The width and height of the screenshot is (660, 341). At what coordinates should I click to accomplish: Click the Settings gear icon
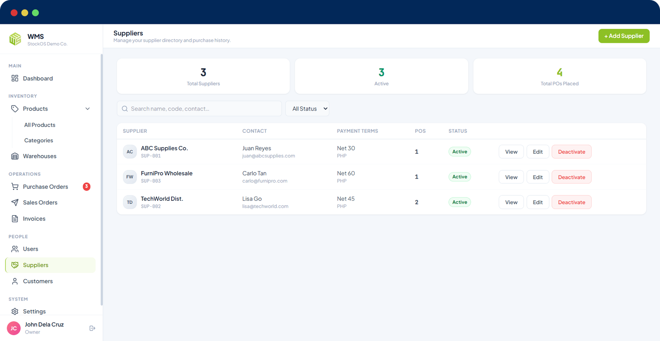coord(15,311)
